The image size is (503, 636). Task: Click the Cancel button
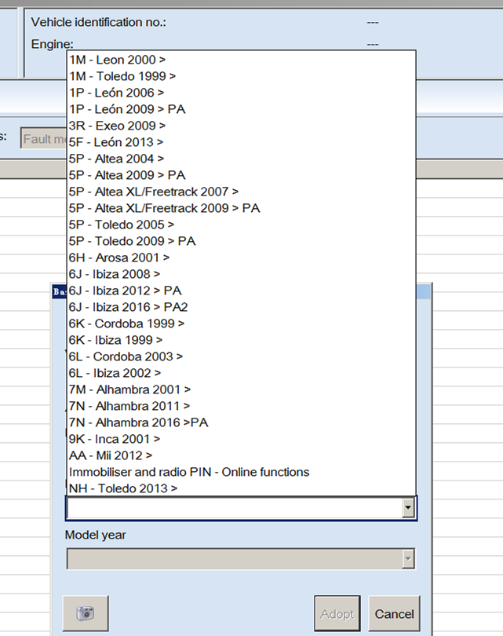pos(394,613)
